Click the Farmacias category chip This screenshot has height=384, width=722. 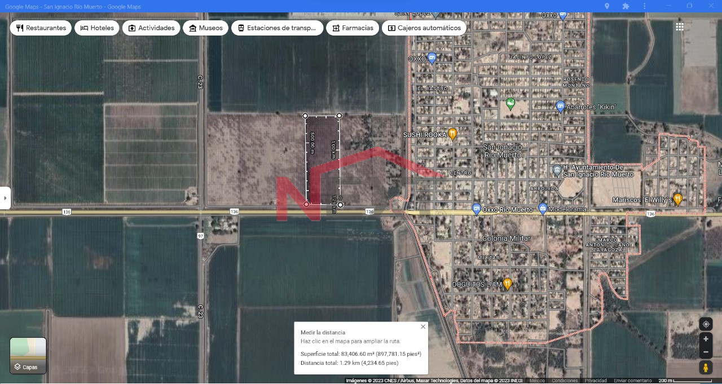click(353, 28)
